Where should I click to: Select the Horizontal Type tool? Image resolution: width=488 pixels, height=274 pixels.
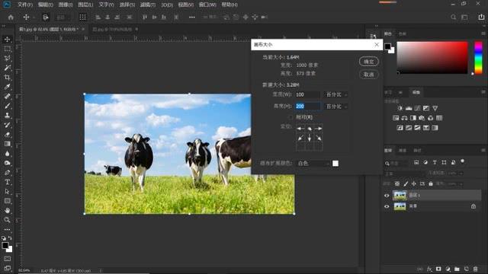tap(7, 182)
